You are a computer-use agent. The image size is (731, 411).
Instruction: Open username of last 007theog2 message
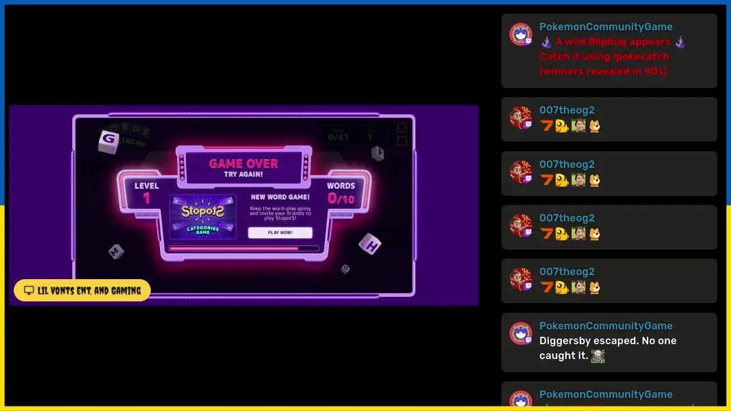pyautogui.click(x=567, y=272)
